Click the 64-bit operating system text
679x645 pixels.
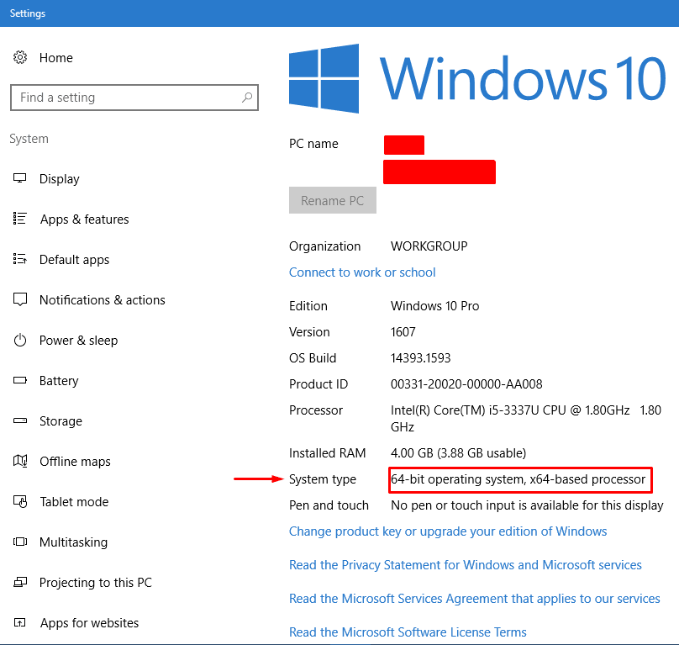click(x=518, y=479)
